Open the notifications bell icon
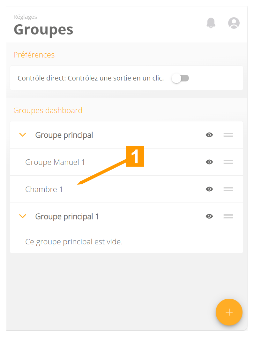The height and width of the screenshot is (337, 254). coord(211,23)
